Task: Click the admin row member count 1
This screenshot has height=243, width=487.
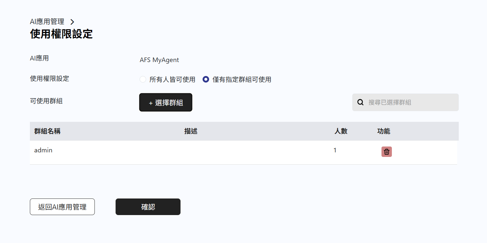Action: (335, 150)
